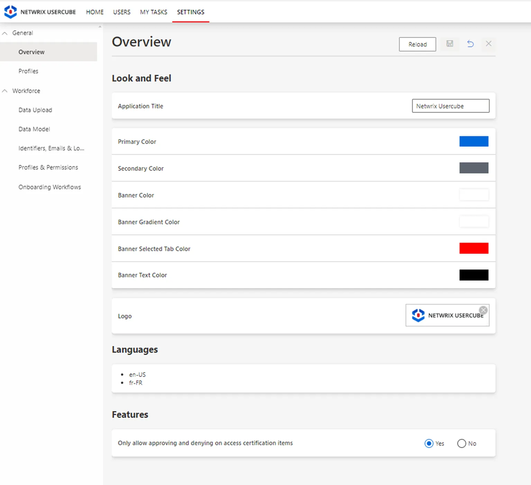Click the Netwrix Usercube logo icon
Screen dimensions: 531x485
pyautogui.click(x=10, y=12)
